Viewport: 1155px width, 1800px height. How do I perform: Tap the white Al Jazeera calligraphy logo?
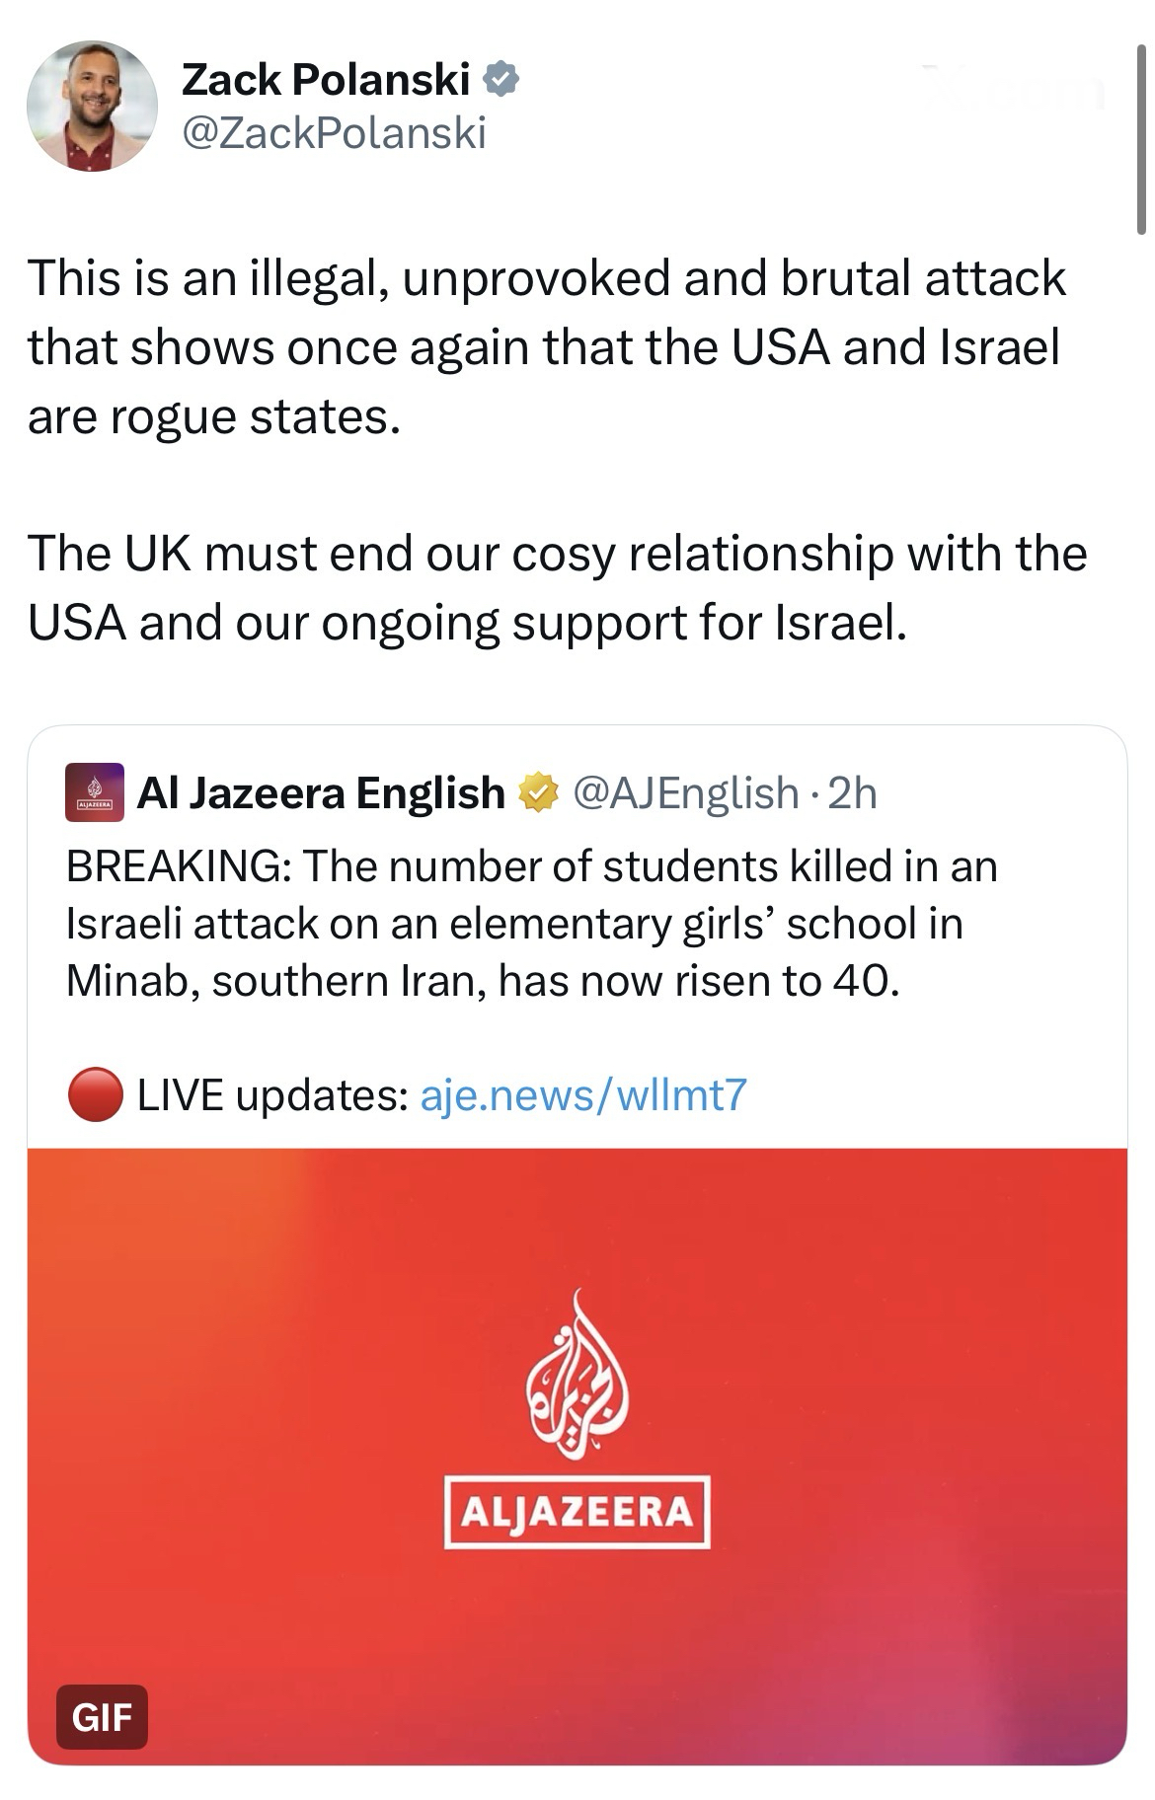pos(577,1376)
